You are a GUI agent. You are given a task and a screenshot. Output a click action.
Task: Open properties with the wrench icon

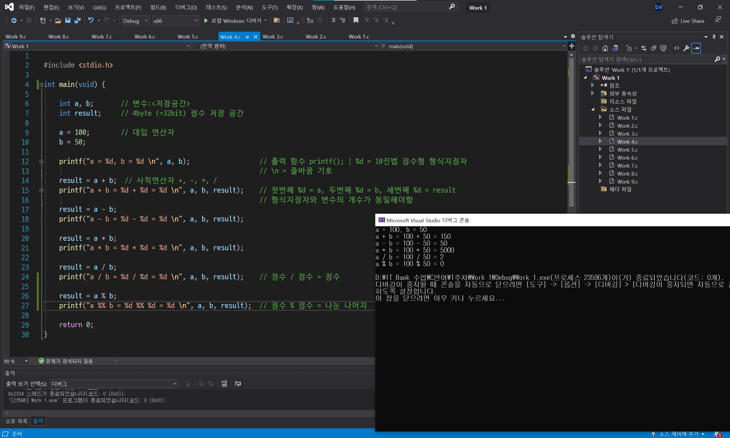686,48
